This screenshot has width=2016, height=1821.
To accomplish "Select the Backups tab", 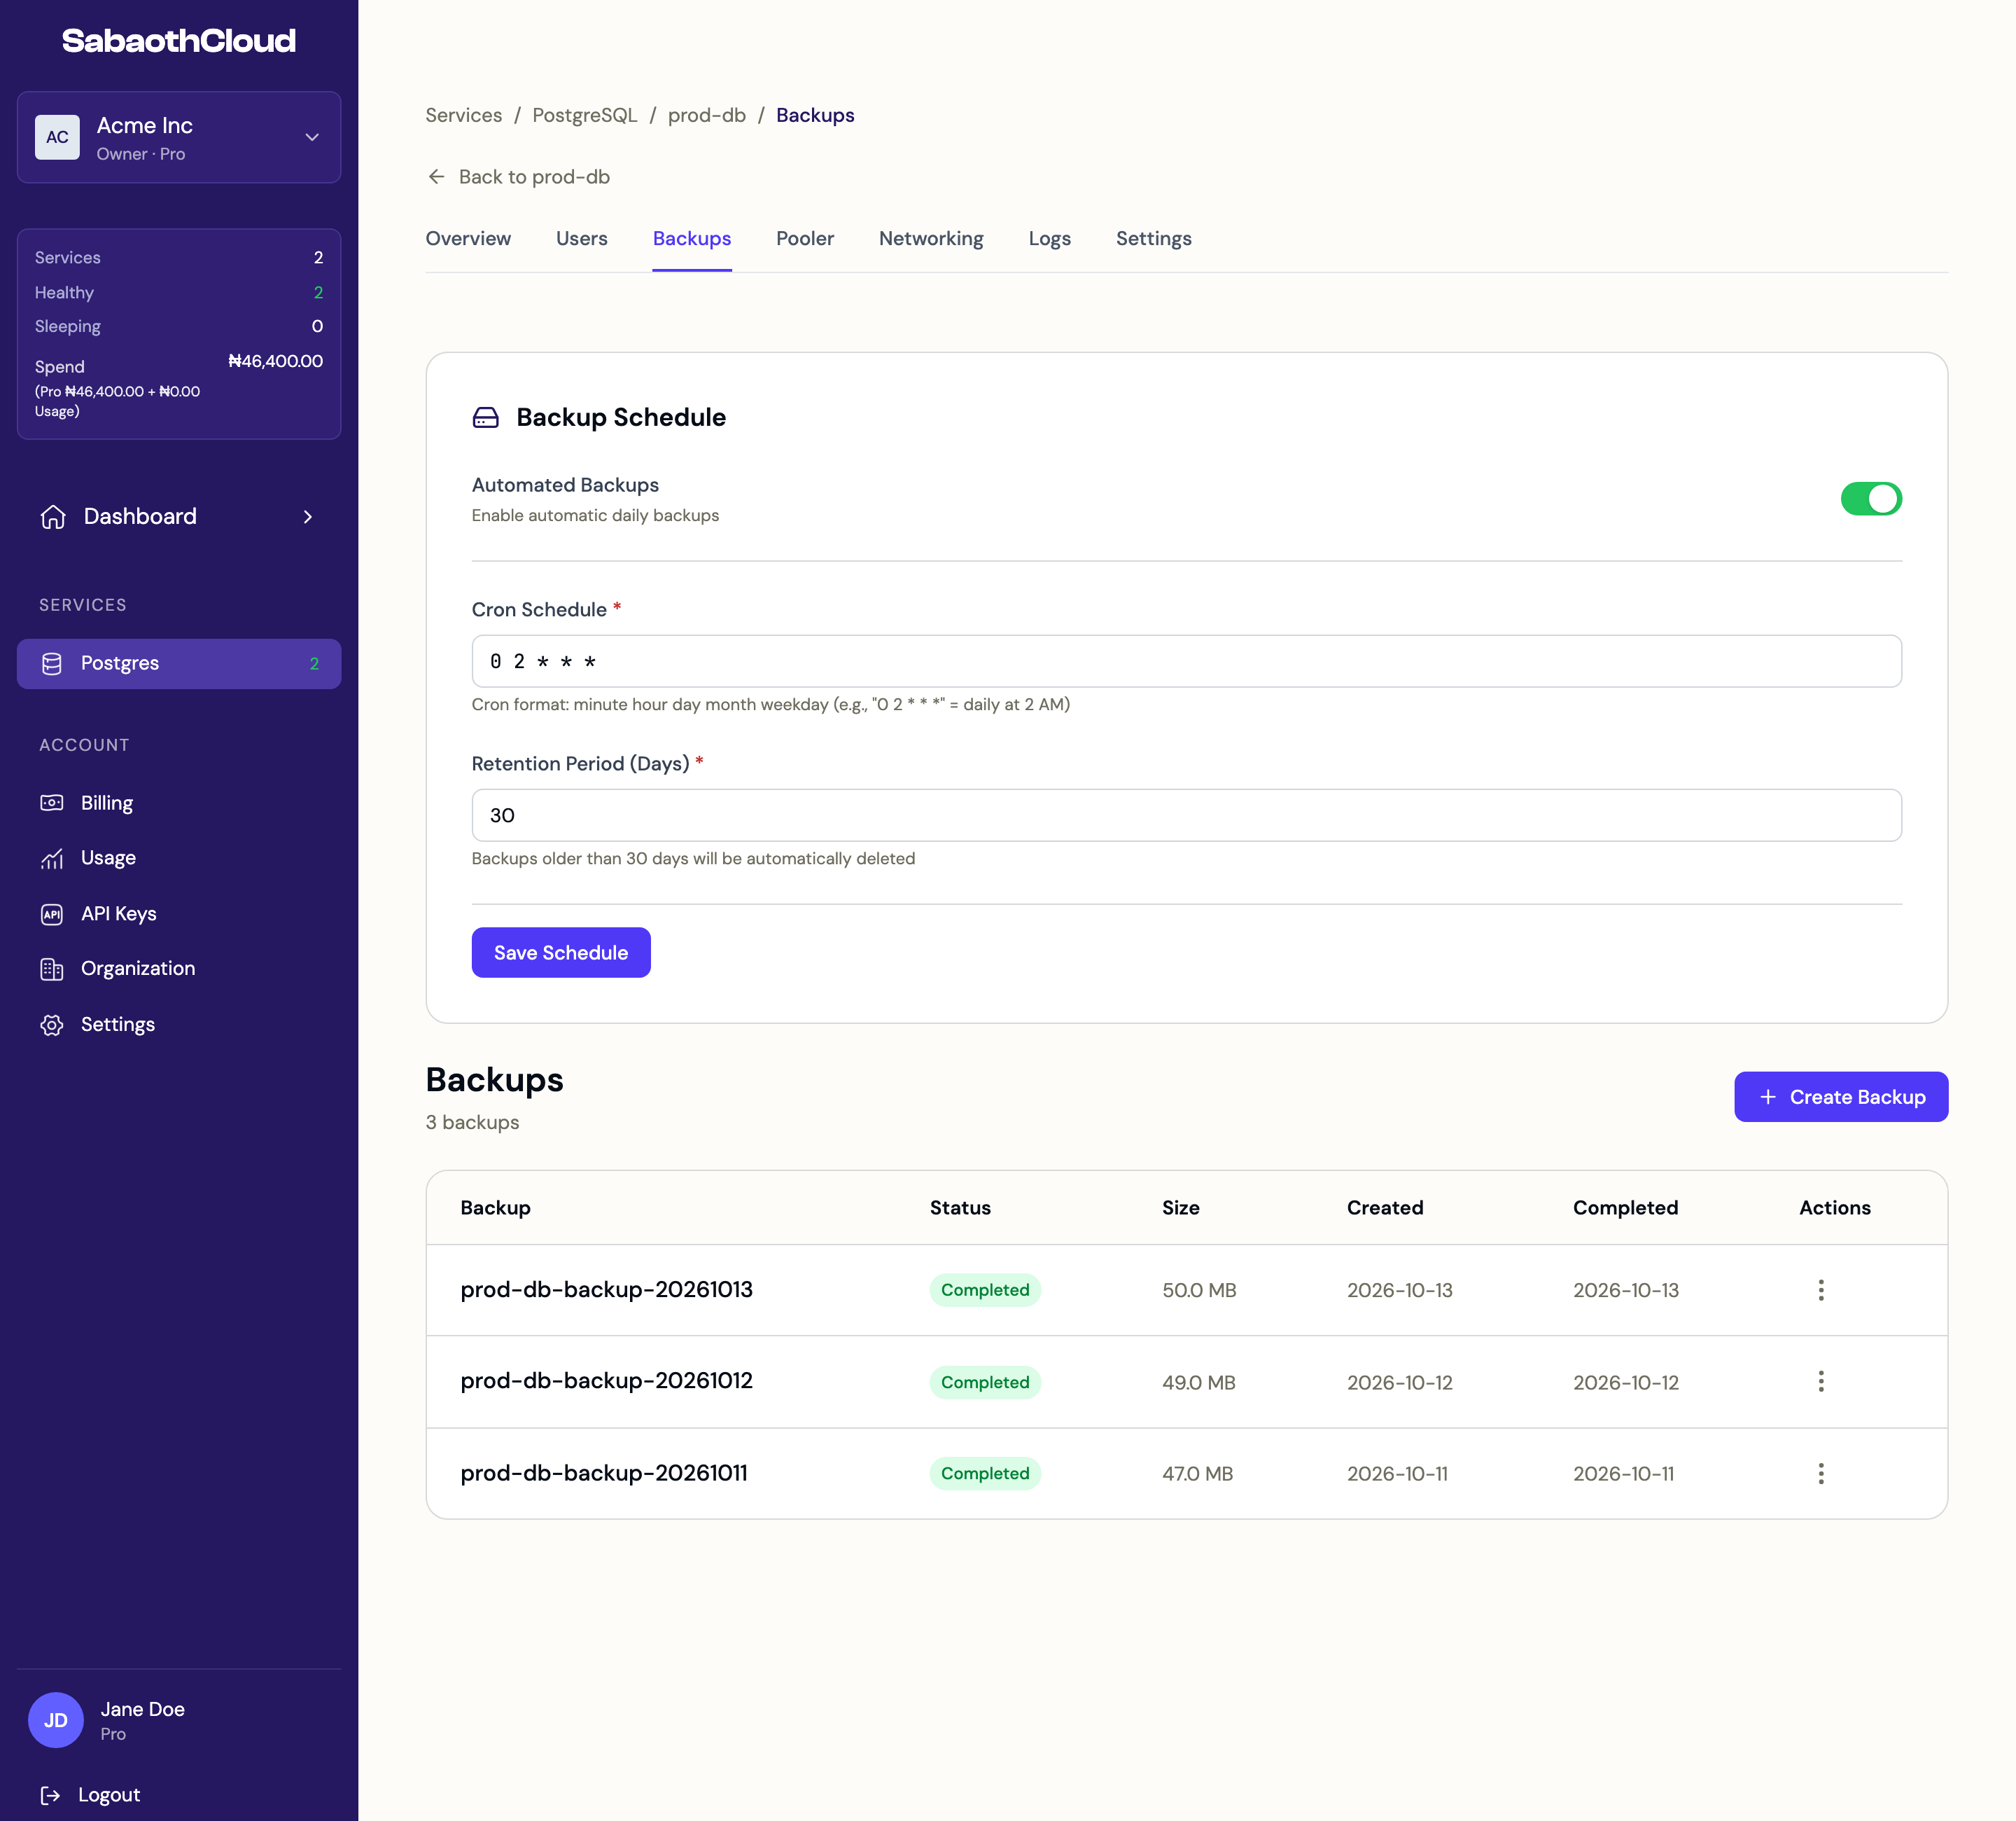I will (692, 238).
